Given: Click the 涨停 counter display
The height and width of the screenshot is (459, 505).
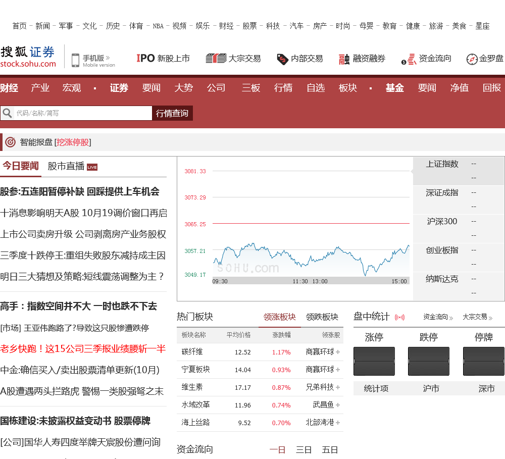Looking at the screenshot, I should click(374, 361).
